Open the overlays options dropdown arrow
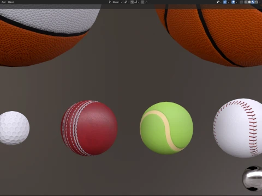 [236, 2]
